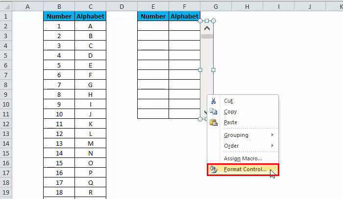343x199 pixels.
Task: Click empty cell E6 in second table
Action: tap(153, 65)
